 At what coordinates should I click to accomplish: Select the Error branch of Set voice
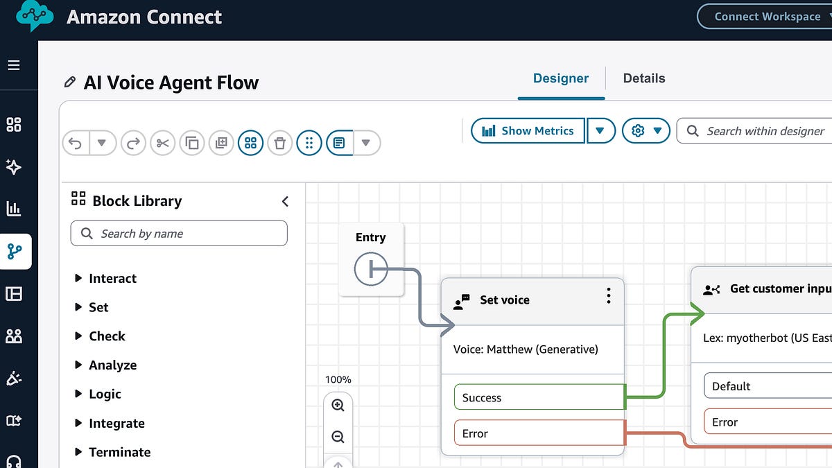point(540,433)
